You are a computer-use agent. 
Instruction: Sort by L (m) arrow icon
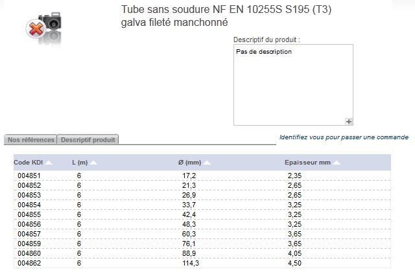click(x=93, y=163)
